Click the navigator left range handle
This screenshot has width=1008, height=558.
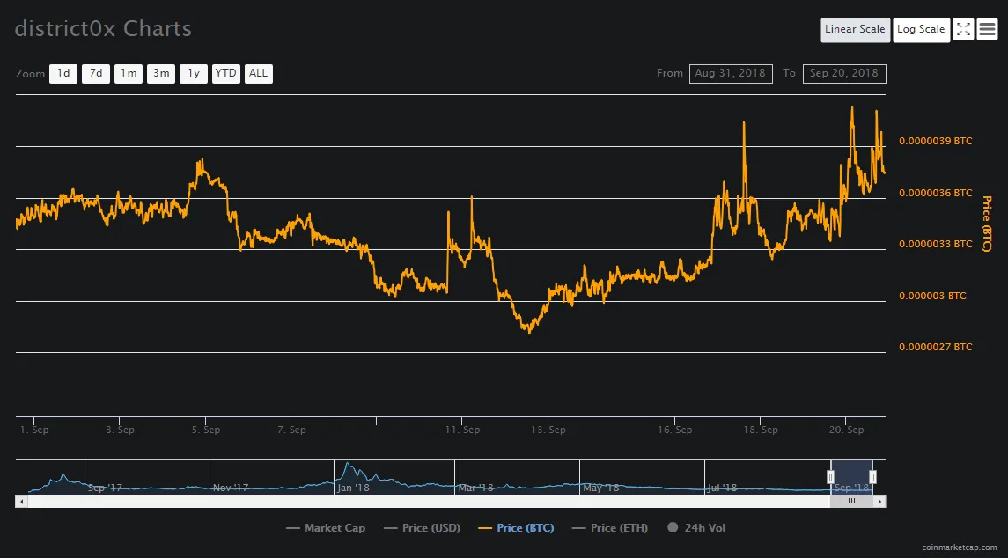click(830, 476)
